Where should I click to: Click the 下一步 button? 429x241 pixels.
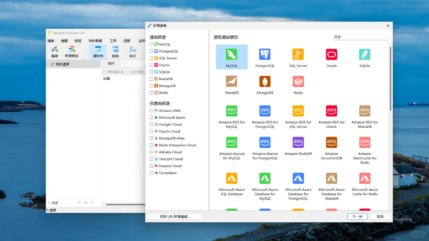pyautogui.click(x=357, y=217)
